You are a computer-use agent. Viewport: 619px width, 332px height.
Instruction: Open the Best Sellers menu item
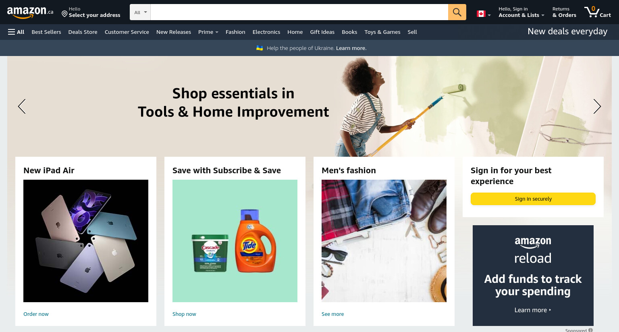click(46, 32)
